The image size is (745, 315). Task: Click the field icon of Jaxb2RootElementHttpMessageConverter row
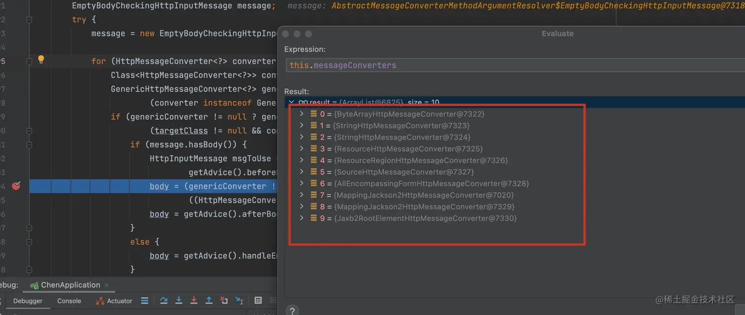(x=314, y=218)
